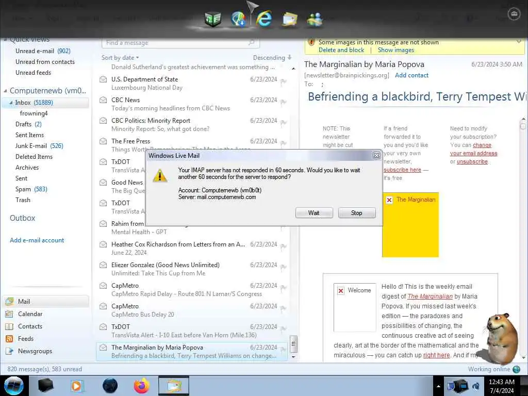Screen dimensions: 528x396
Task: Click the dark sphere taskbar icon
Action: click(110, 386)
